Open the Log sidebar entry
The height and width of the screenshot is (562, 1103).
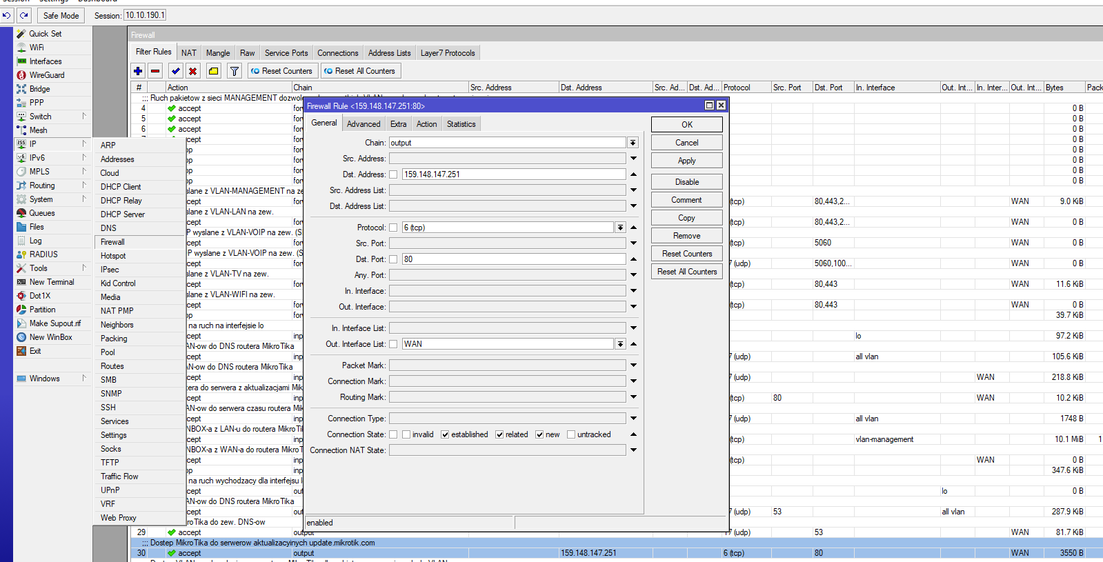pos(36,241)
